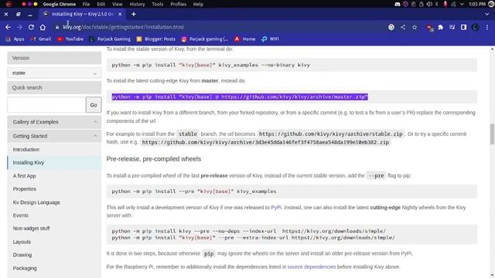Expand the system tray chevron
Viewport: 495px width, 278px height.
[x=462, y=4]
